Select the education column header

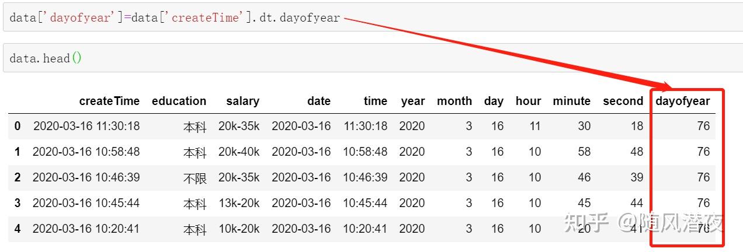[179, 101]
